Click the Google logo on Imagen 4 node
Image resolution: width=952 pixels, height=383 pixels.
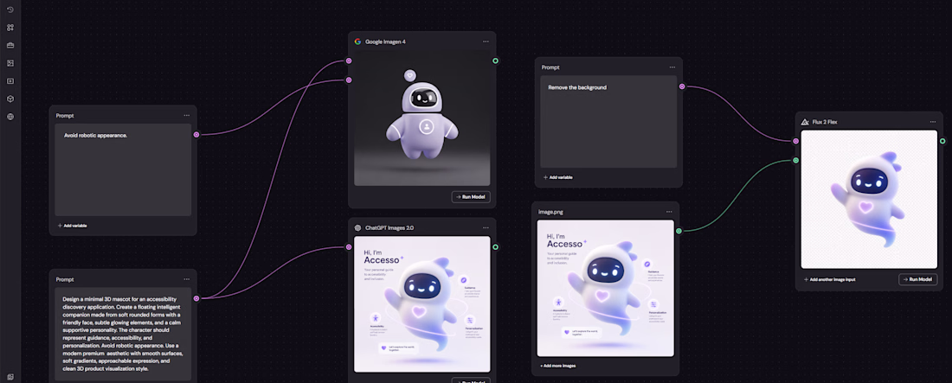click(357, 41)
